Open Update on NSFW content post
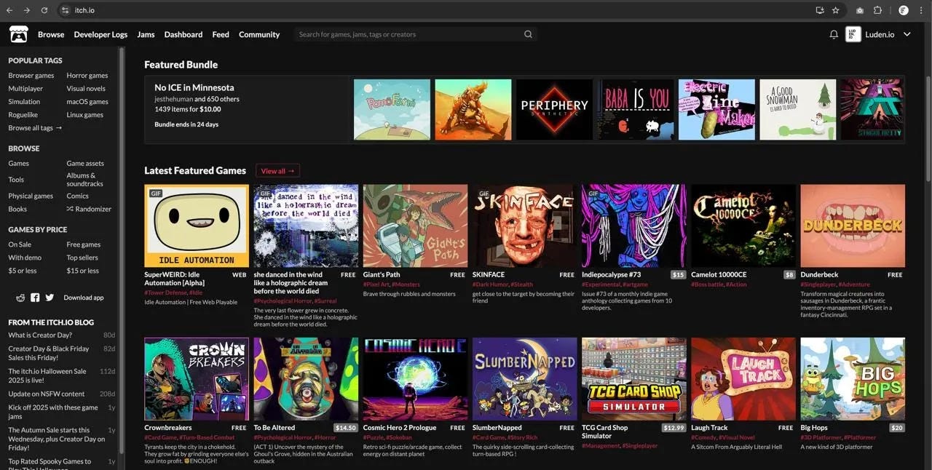 47,394
